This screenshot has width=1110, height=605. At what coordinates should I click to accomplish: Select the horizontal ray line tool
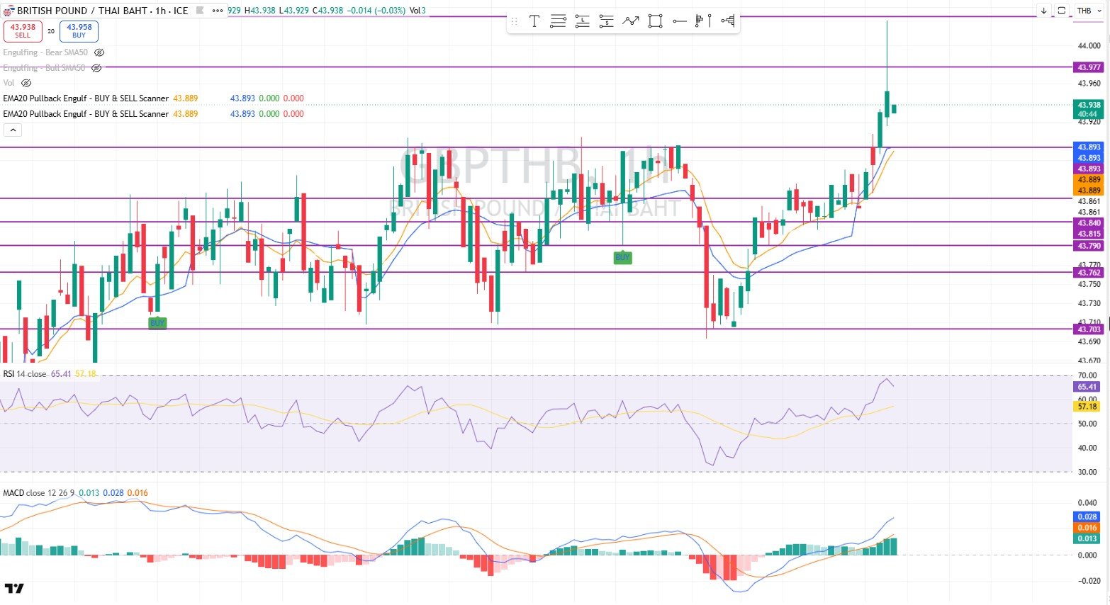tap(680, 21)
